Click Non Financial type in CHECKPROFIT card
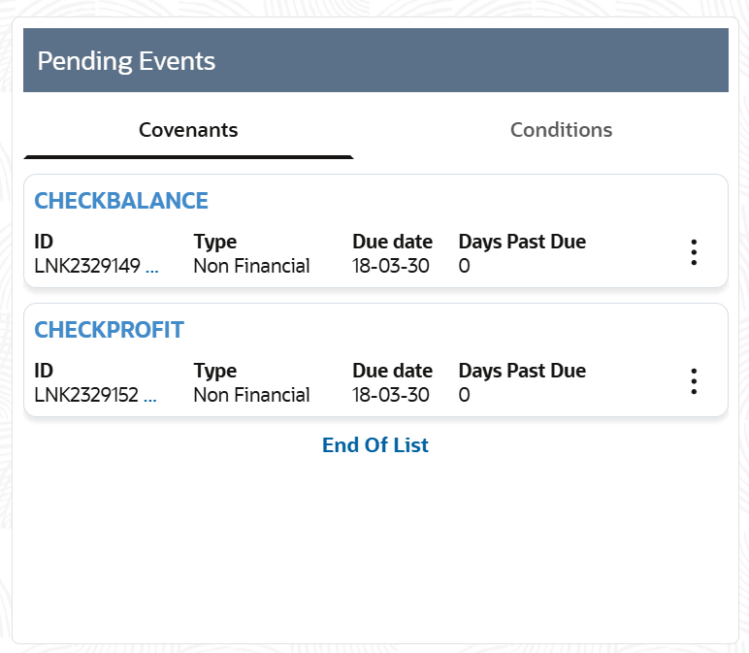 [251, 395]
